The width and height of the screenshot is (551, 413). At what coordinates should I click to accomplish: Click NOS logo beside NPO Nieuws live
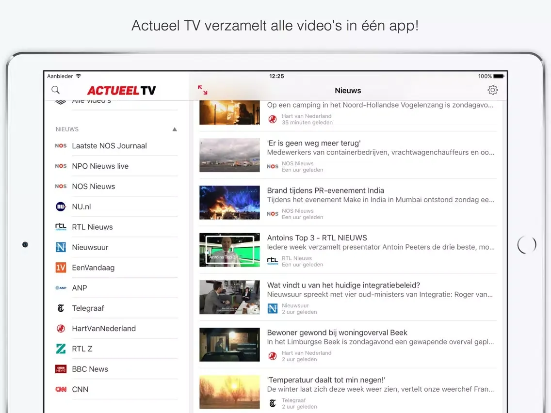coord(61,166)
